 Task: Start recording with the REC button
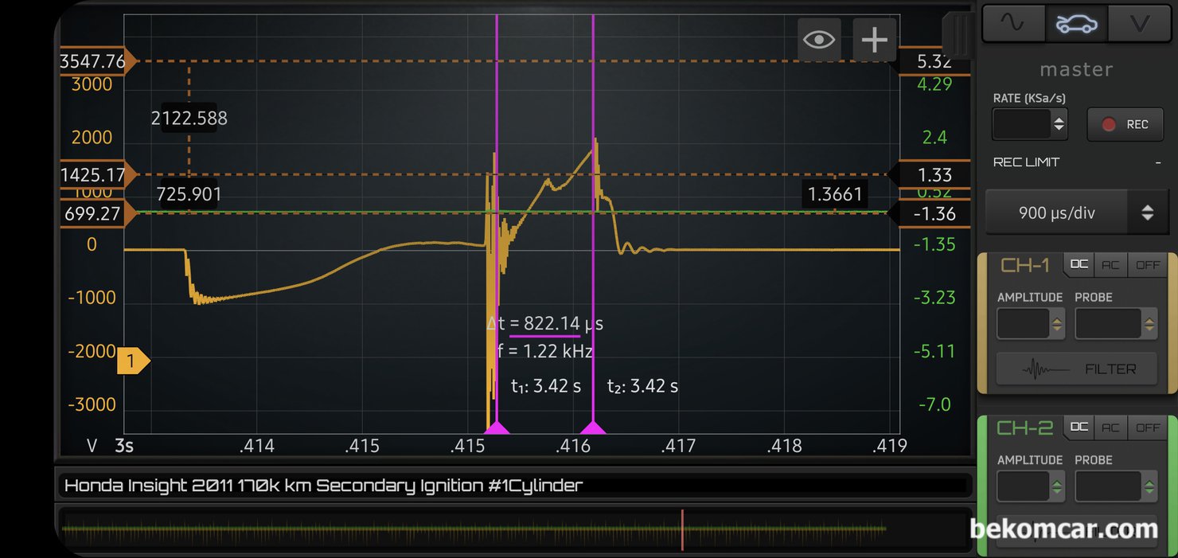point(1125,124)
